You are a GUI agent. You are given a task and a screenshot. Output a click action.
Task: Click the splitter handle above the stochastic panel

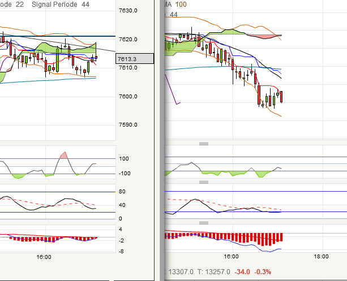pos(204,182)
